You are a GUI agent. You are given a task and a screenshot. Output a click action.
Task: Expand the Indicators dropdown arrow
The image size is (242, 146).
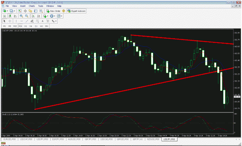pyautogui.click(x=48, y=16)
